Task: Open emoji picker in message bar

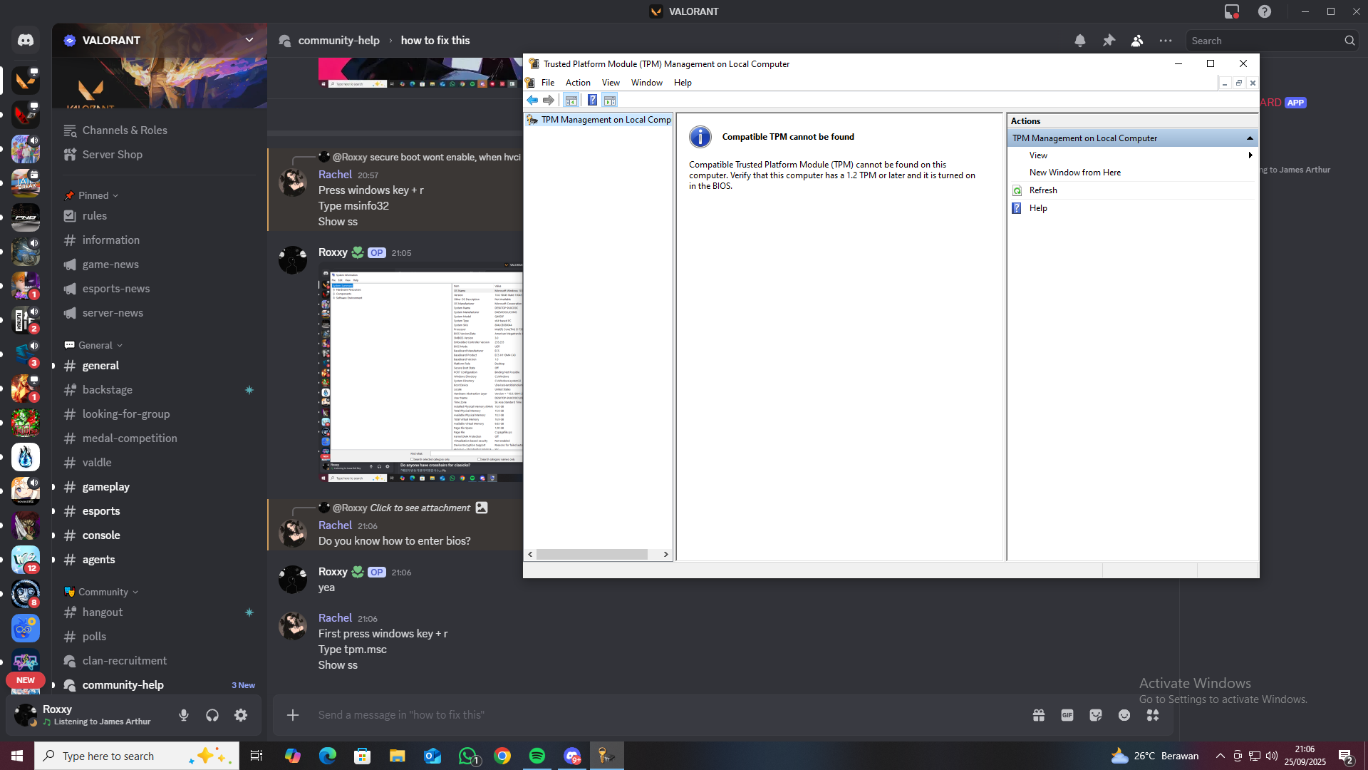Action: [x=1124, y=715]
